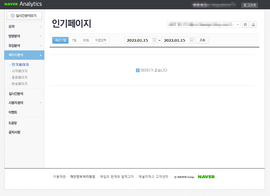Screen dimensions: 270x196
Task: Select the 30일 date range option
Action: pos(85,40)
